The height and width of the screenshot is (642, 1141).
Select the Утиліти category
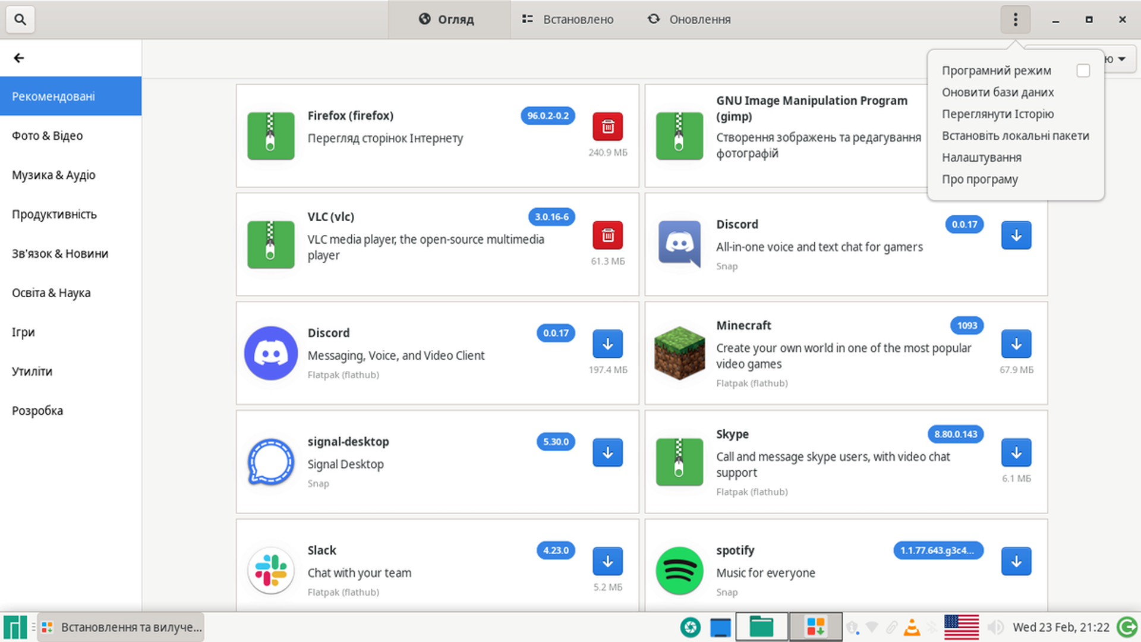point(71,371)
